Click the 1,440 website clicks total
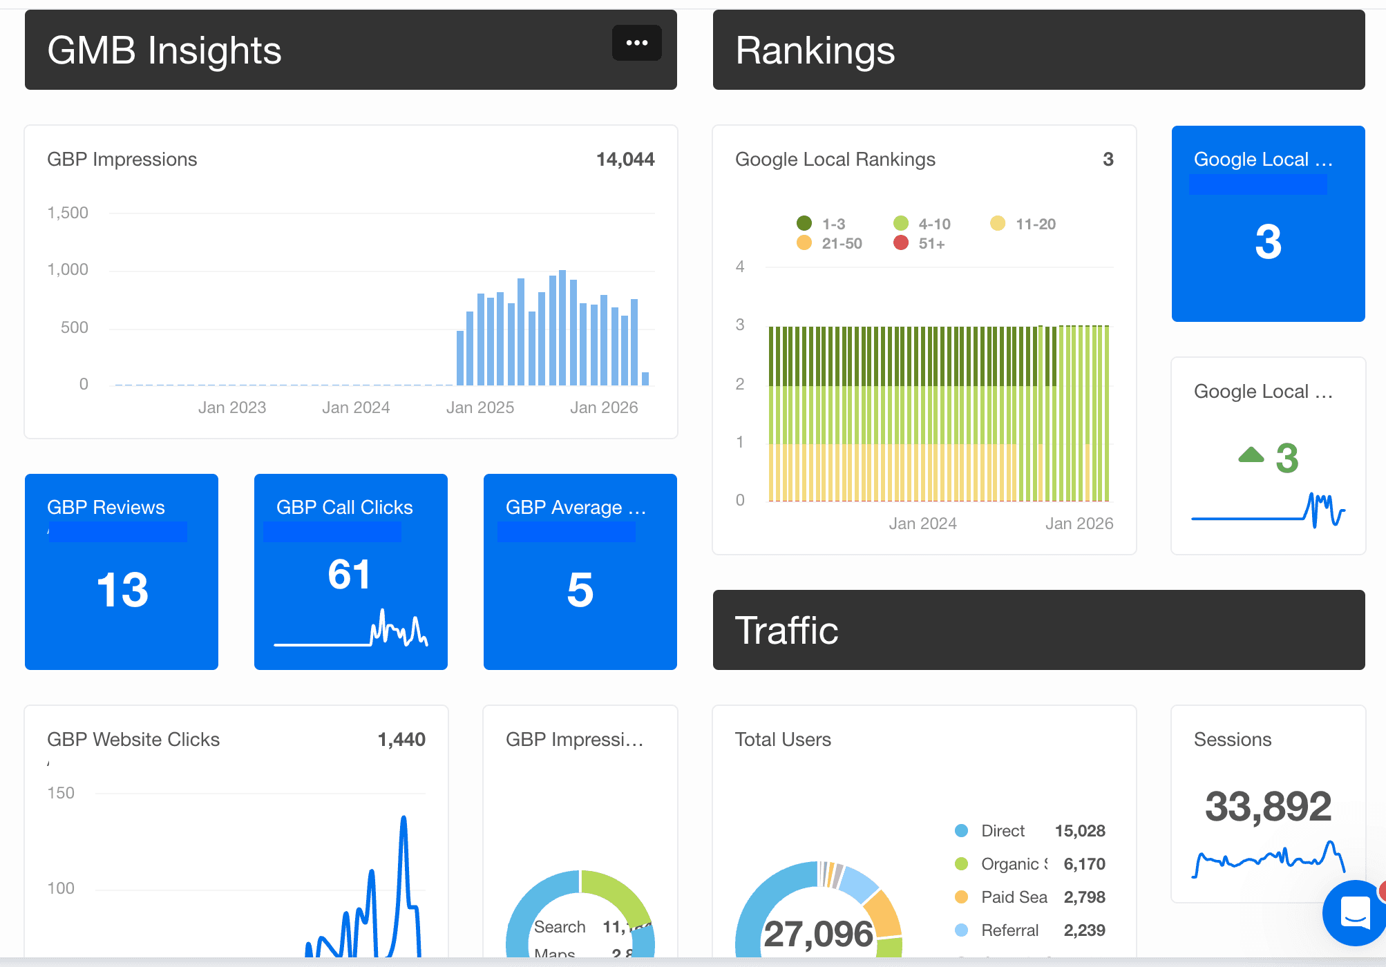The image size is (1386, 967). pyautogui.click(x=401, y=740)
